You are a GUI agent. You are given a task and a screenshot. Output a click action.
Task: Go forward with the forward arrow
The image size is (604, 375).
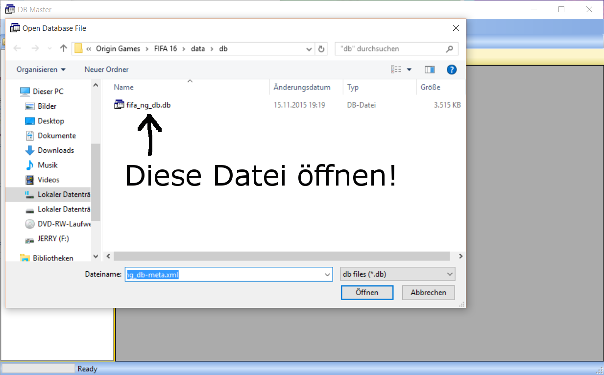pos(35,48)
